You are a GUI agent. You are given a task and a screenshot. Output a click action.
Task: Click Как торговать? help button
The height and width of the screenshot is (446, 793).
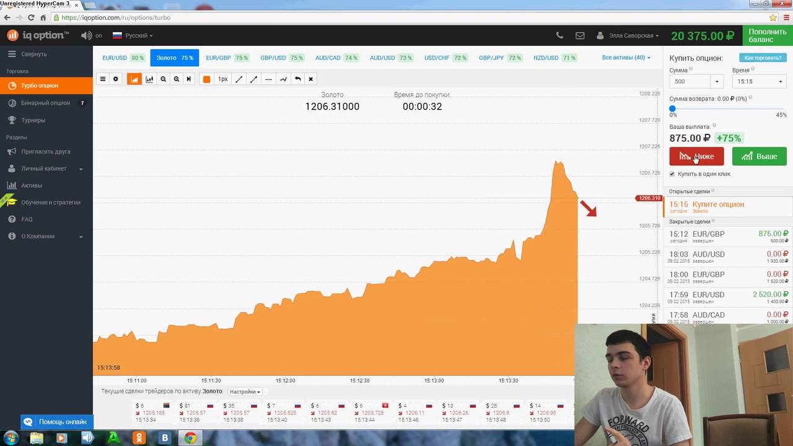coord(763,58)
